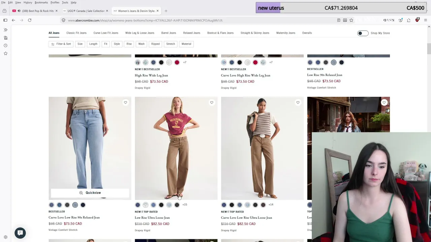
Task: Select the Curve Love Fit Jeans category
Action: coord(106,33)
